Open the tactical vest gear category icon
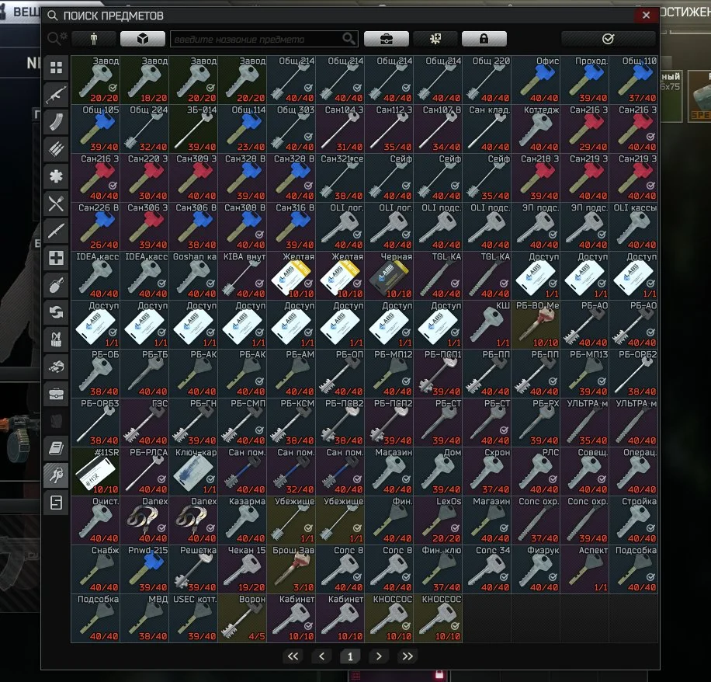711x682 pixels. (x=56, y=339)
